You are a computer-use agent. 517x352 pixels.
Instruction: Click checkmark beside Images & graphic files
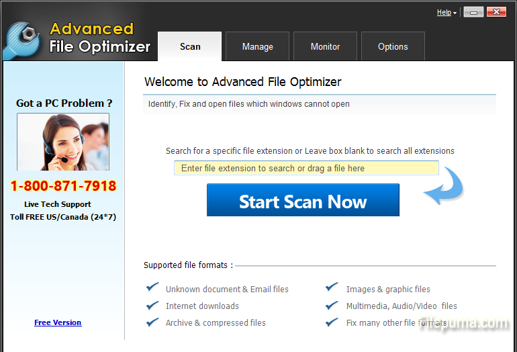click(x=332, y=288)
